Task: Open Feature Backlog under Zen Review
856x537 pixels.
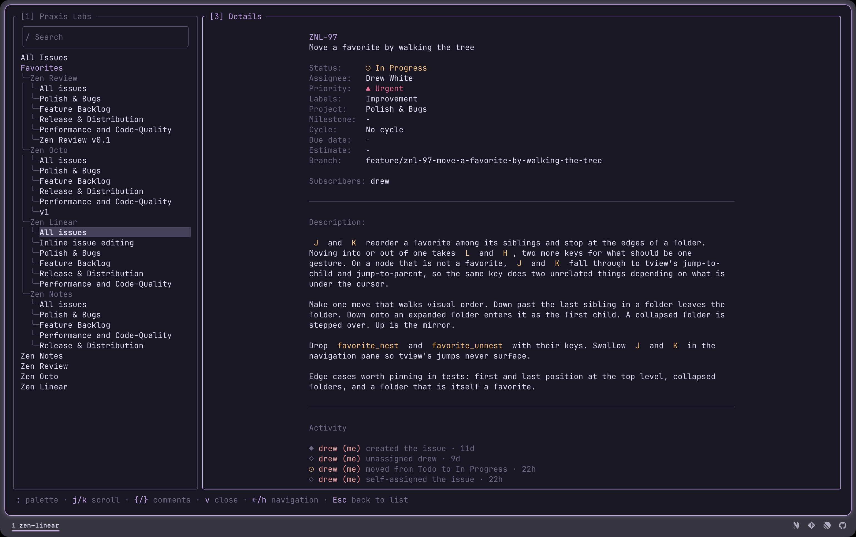Action: [75, 109]
